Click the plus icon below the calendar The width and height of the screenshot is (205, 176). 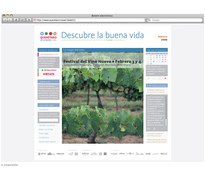tap(148, 78)
